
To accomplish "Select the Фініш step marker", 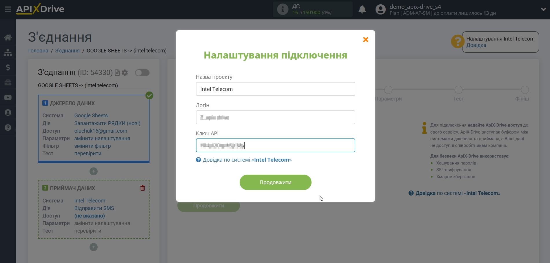I will click(525, 90).
